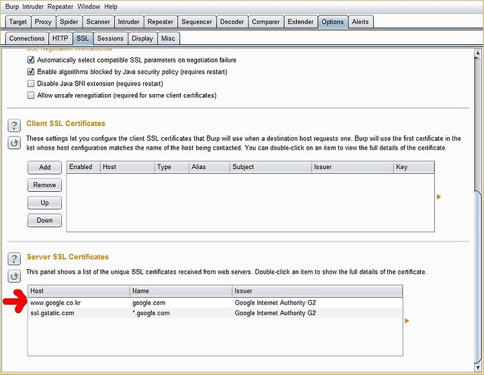The image size is (484, 375).
Task: Select www.google.co.kr certificate row
Action: click(x=215, y=303)
